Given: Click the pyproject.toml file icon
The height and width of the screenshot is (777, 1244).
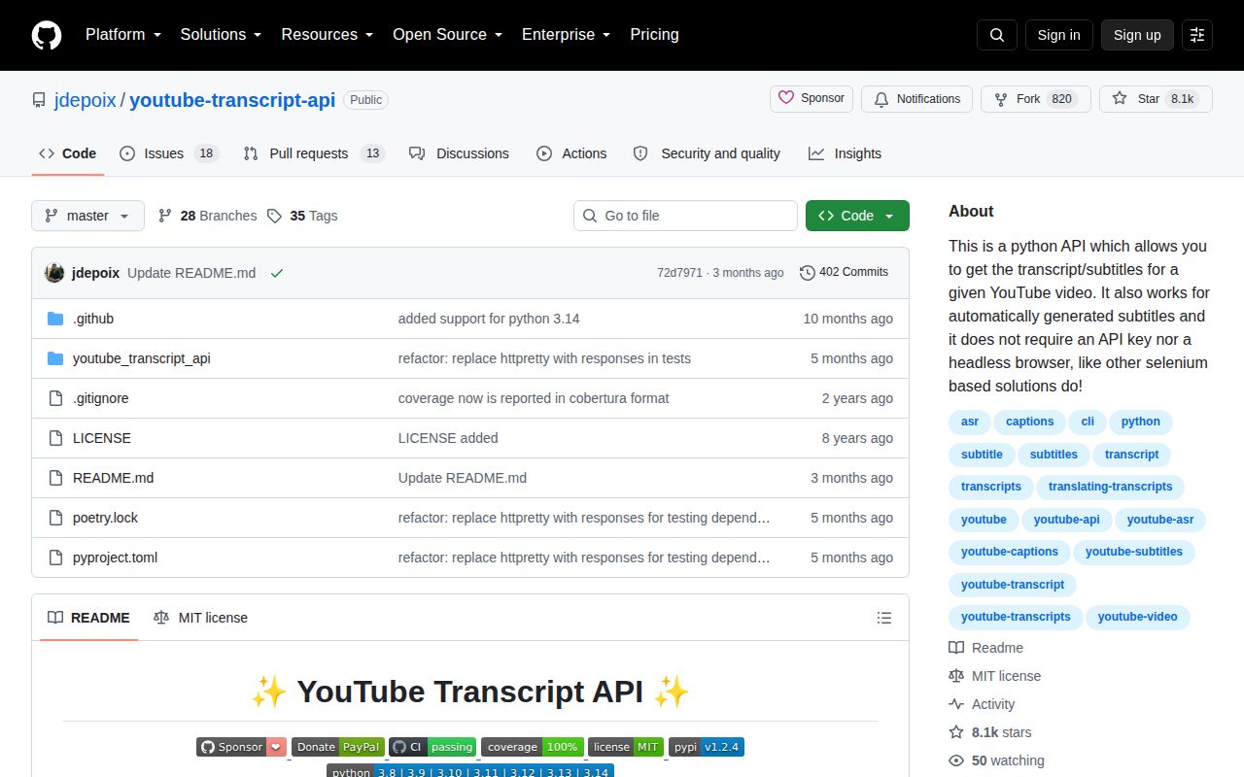Looking at the screenshot, I should point(55,557).
